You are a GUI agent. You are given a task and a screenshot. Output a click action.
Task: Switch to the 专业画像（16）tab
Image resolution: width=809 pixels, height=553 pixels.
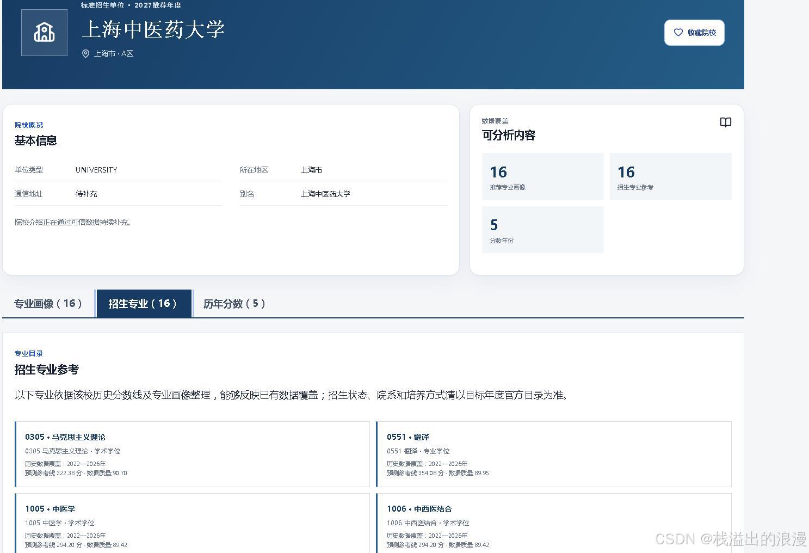(x=48, y=304)
